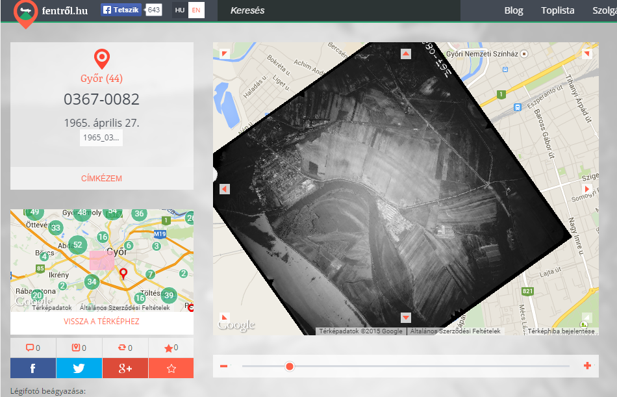Viewport: 617px width, 397px height.
Task: Open the Toplista page
Action: (x=557, y=10)
